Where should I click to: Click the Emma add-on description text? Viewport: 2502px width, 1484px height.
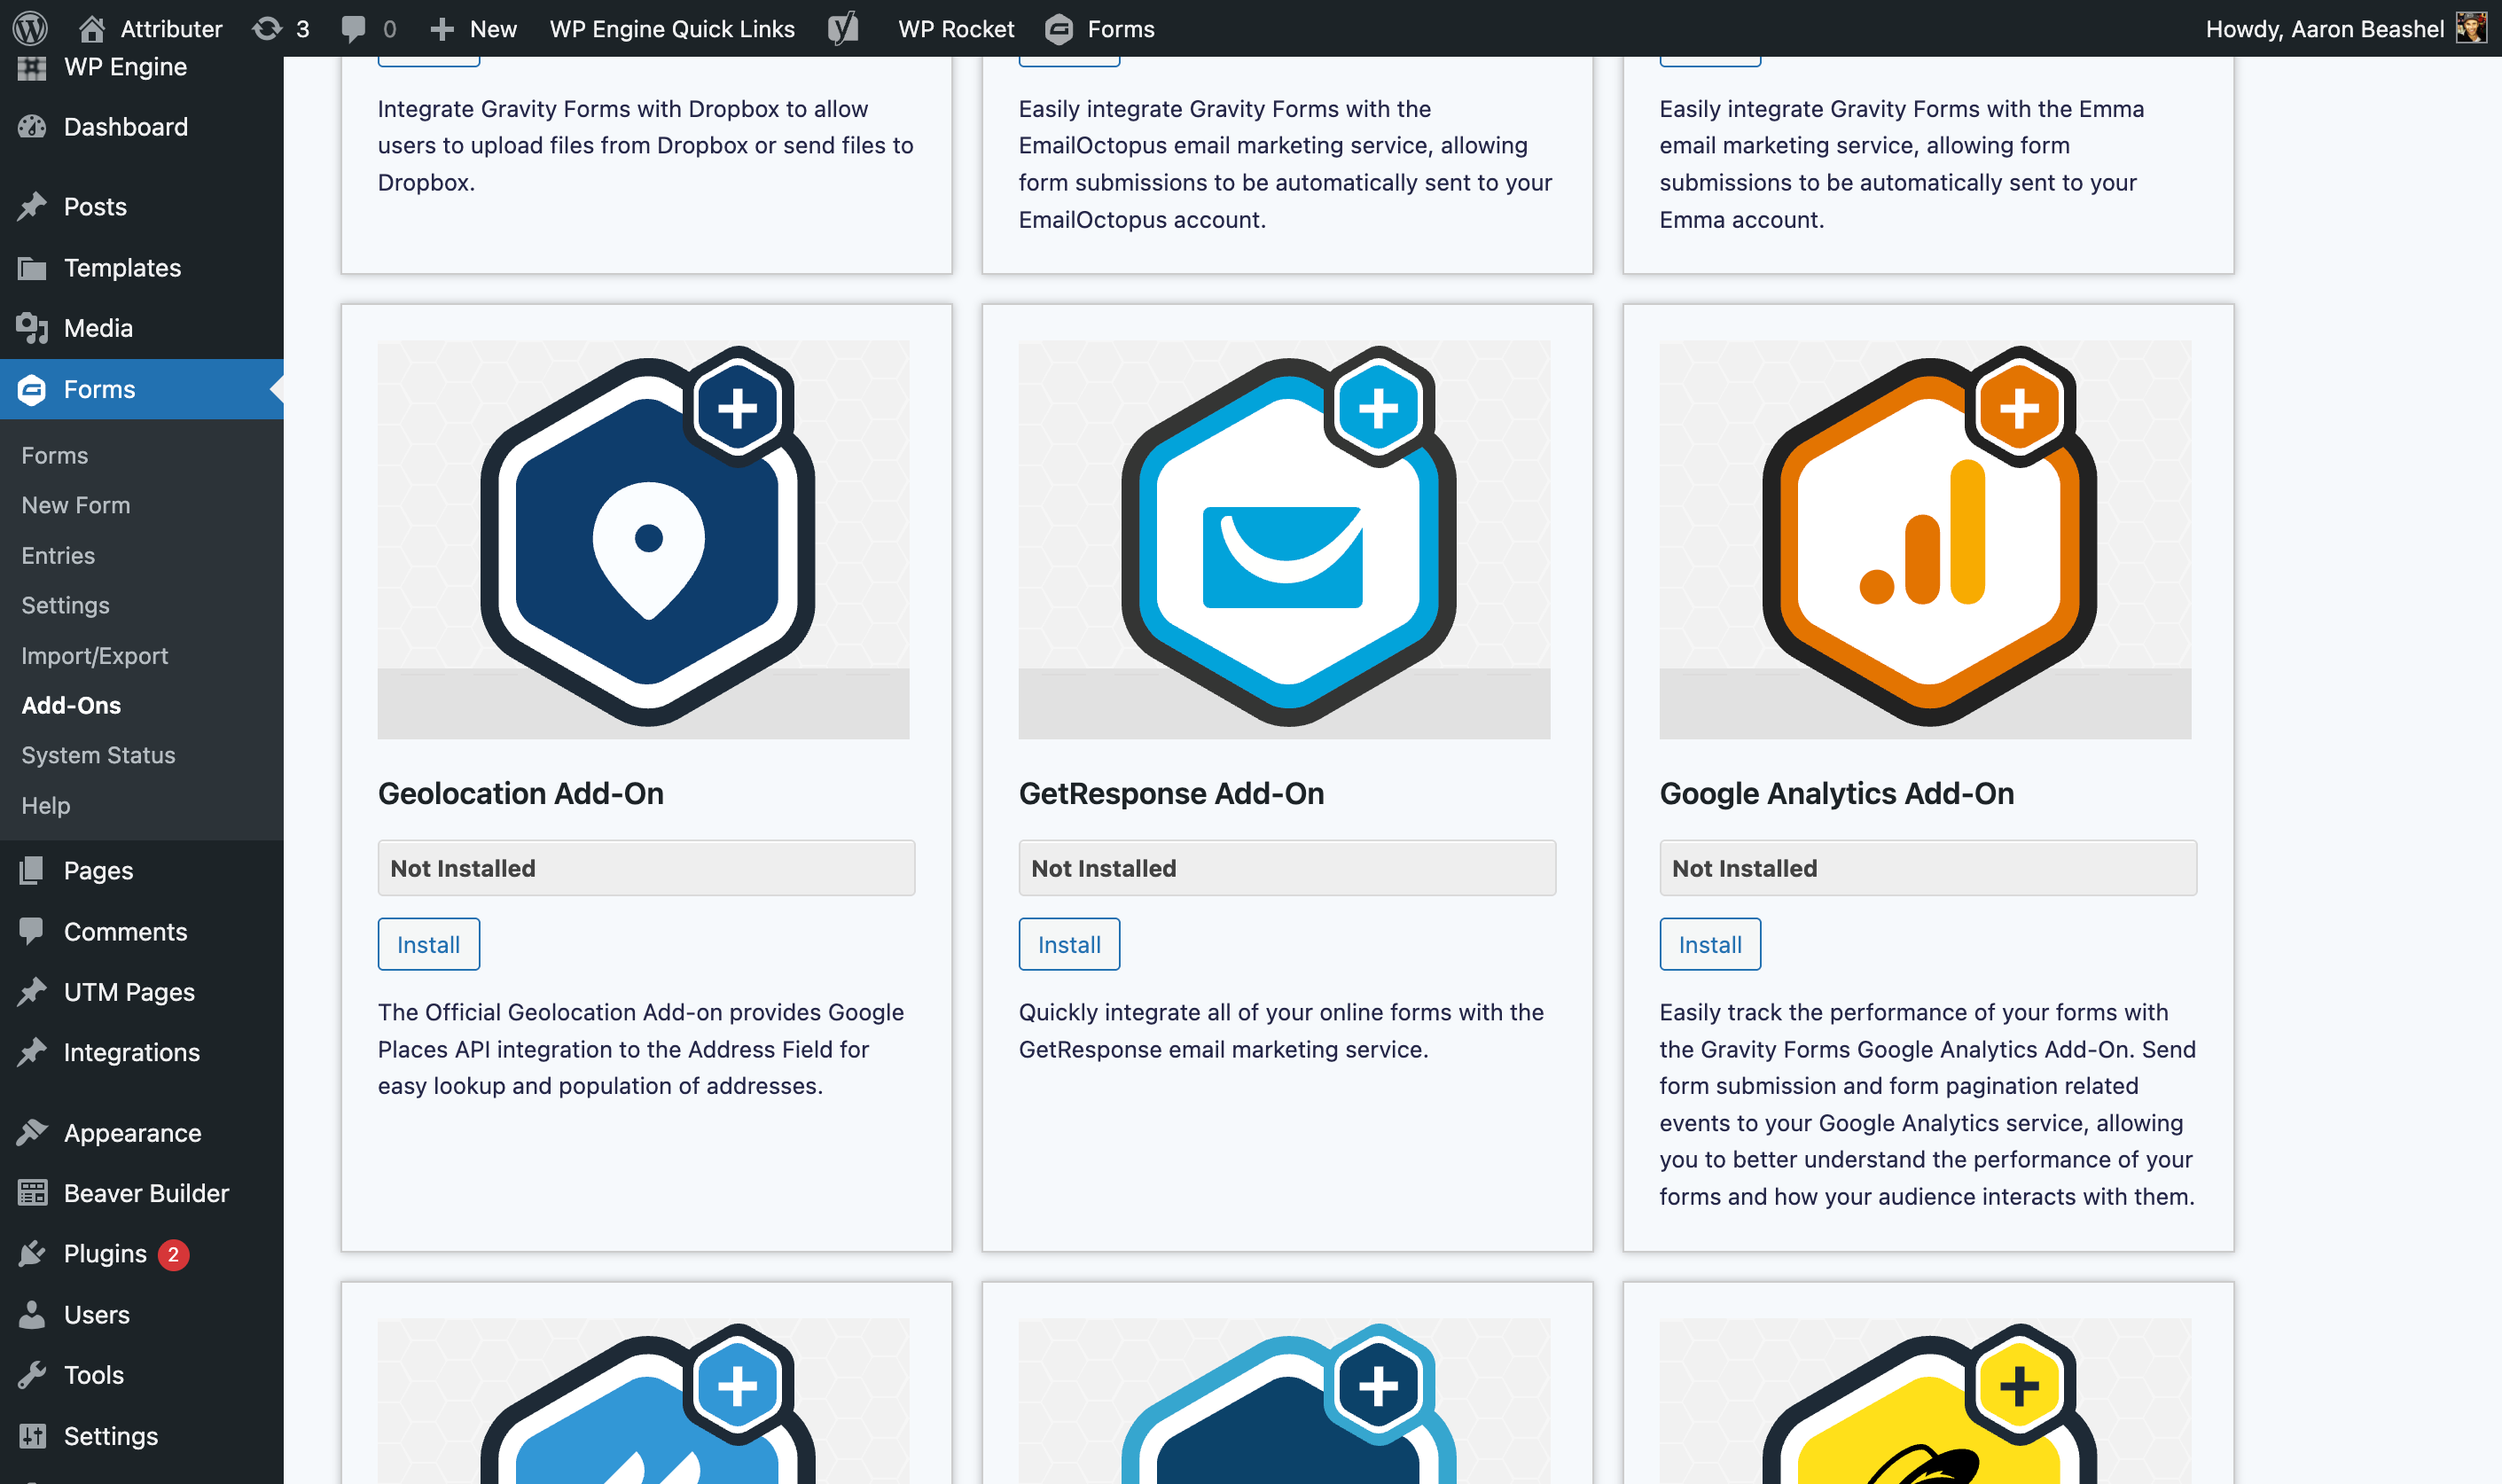point(1902,164)
